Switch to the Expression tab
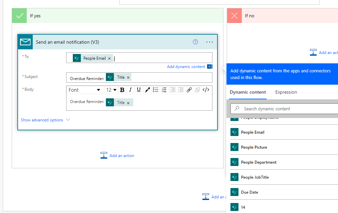 [x=286, y=92]
